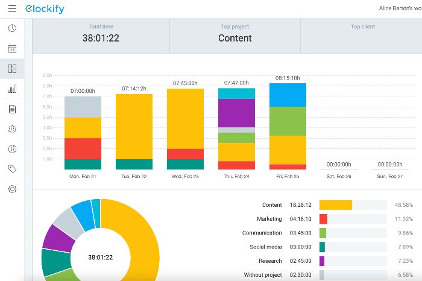Click the Content project row label
This screenshot has width=422, height=281.
pyautogui.click(x=272, y=205)
